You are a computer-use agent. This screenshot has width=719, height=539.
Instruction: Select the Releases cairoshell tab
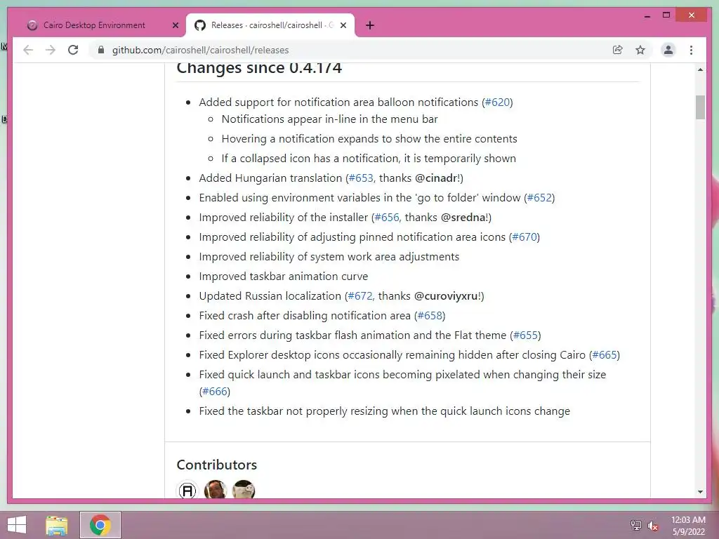pos(270,25)
